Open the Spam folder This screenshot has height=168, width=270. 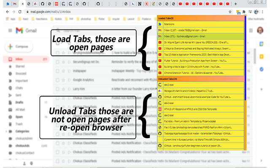[19, 117]
